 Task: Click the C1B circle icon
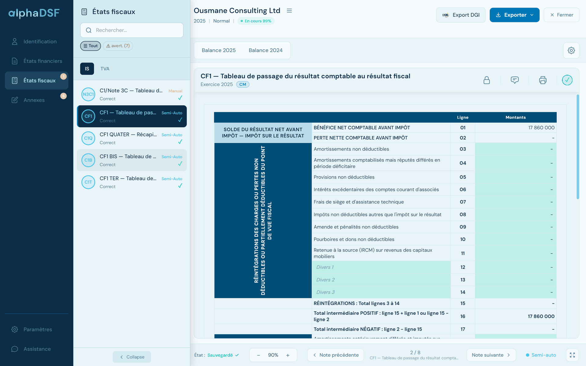[x=88, y=160]
